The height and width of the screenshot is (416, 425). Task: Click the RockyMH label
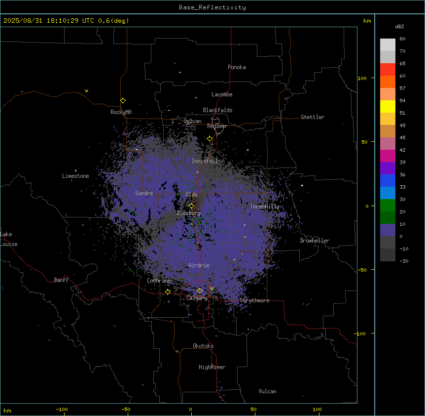(x=121, y=112)
